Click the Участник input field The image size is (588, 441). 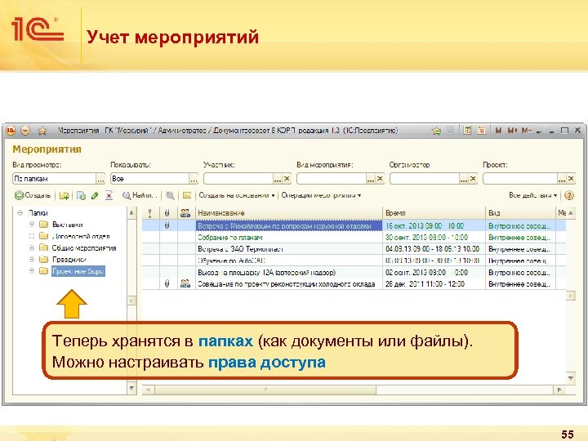click(x=238, y=179)
